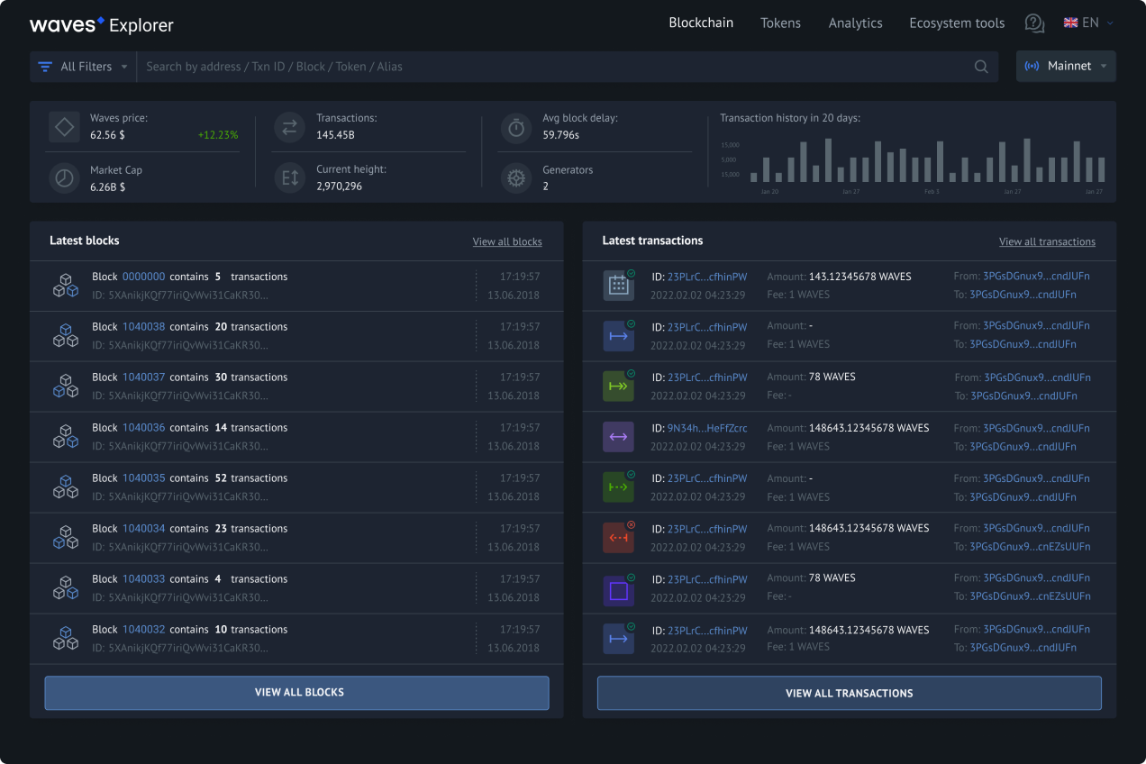1146x764 pixels.
Task: Click the +12.23% price change value
Action: (x=218, y=135)
